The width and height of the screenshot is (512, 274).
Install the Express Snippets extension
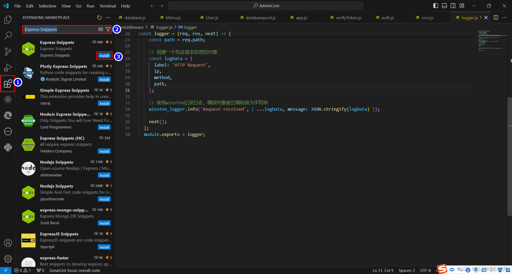(104, 56)
